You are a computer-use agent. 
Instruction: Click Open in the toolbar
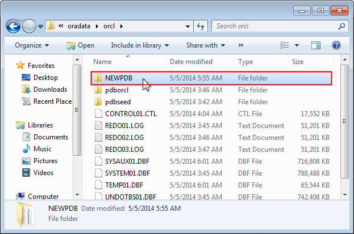[x=80, y=45]
